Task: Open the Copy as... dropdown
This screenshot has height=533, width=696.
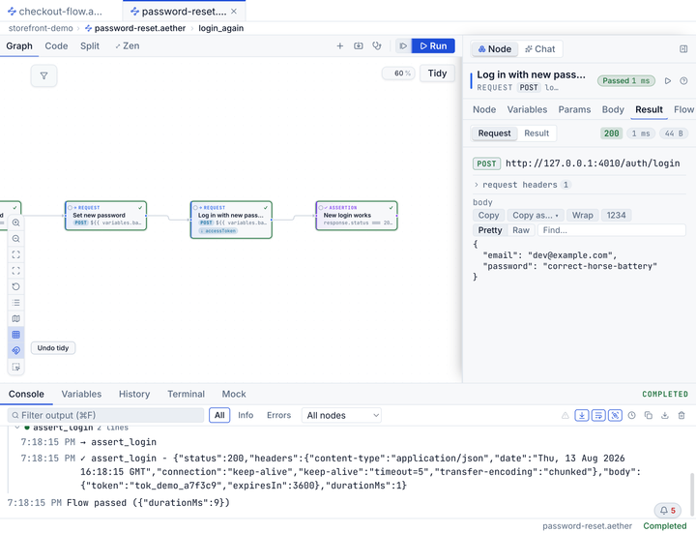Action: click(x=536, y=215)
